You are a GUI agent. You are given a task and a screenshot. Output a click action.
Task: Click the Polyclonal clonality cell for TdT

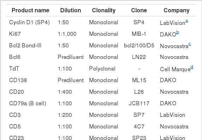click(x=102, y=69)
